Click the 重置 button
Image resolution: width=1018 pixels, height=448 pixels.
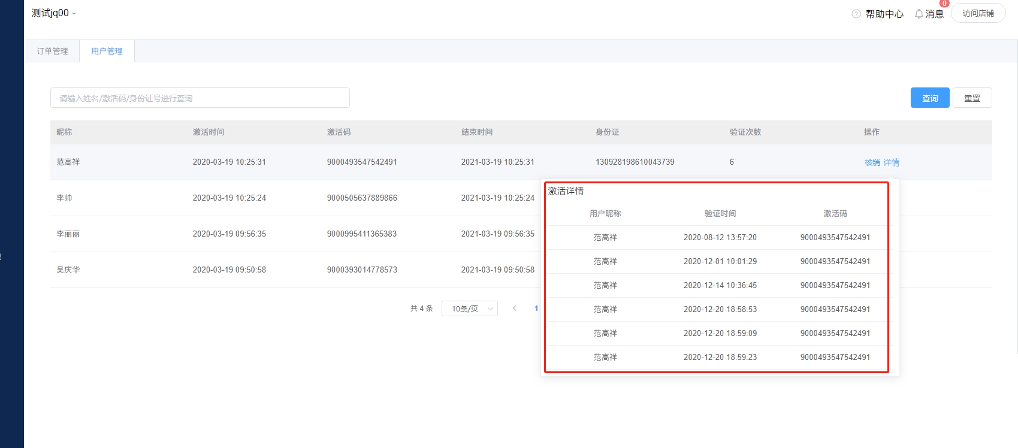tap(972, 98)
